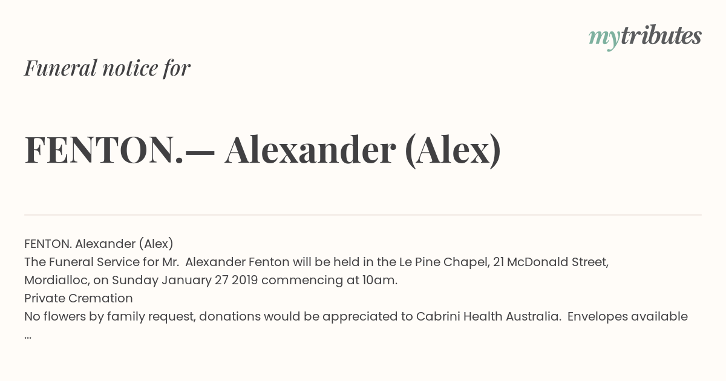Click the date "Sunday January 27 2019"
The height and width of the screenshot is (381, 726).
pyautogui.click(x=185, y=280)
